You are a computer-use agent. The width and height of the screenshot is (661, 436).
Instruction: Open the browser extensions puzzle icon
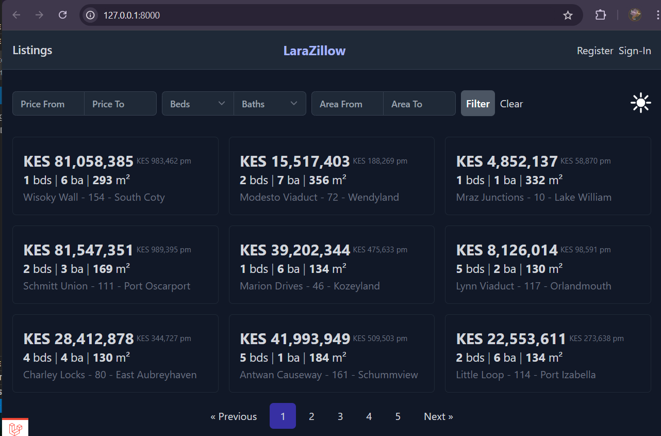click(x=600, y=15)
